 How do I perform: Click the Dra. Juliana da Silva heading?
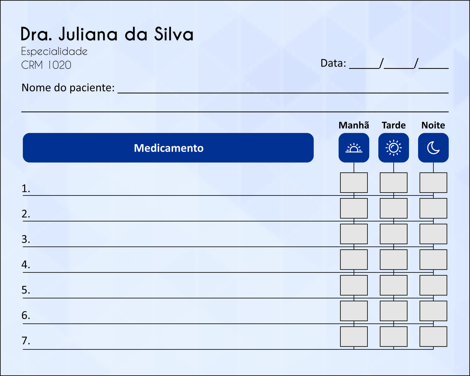click(107, 34)
